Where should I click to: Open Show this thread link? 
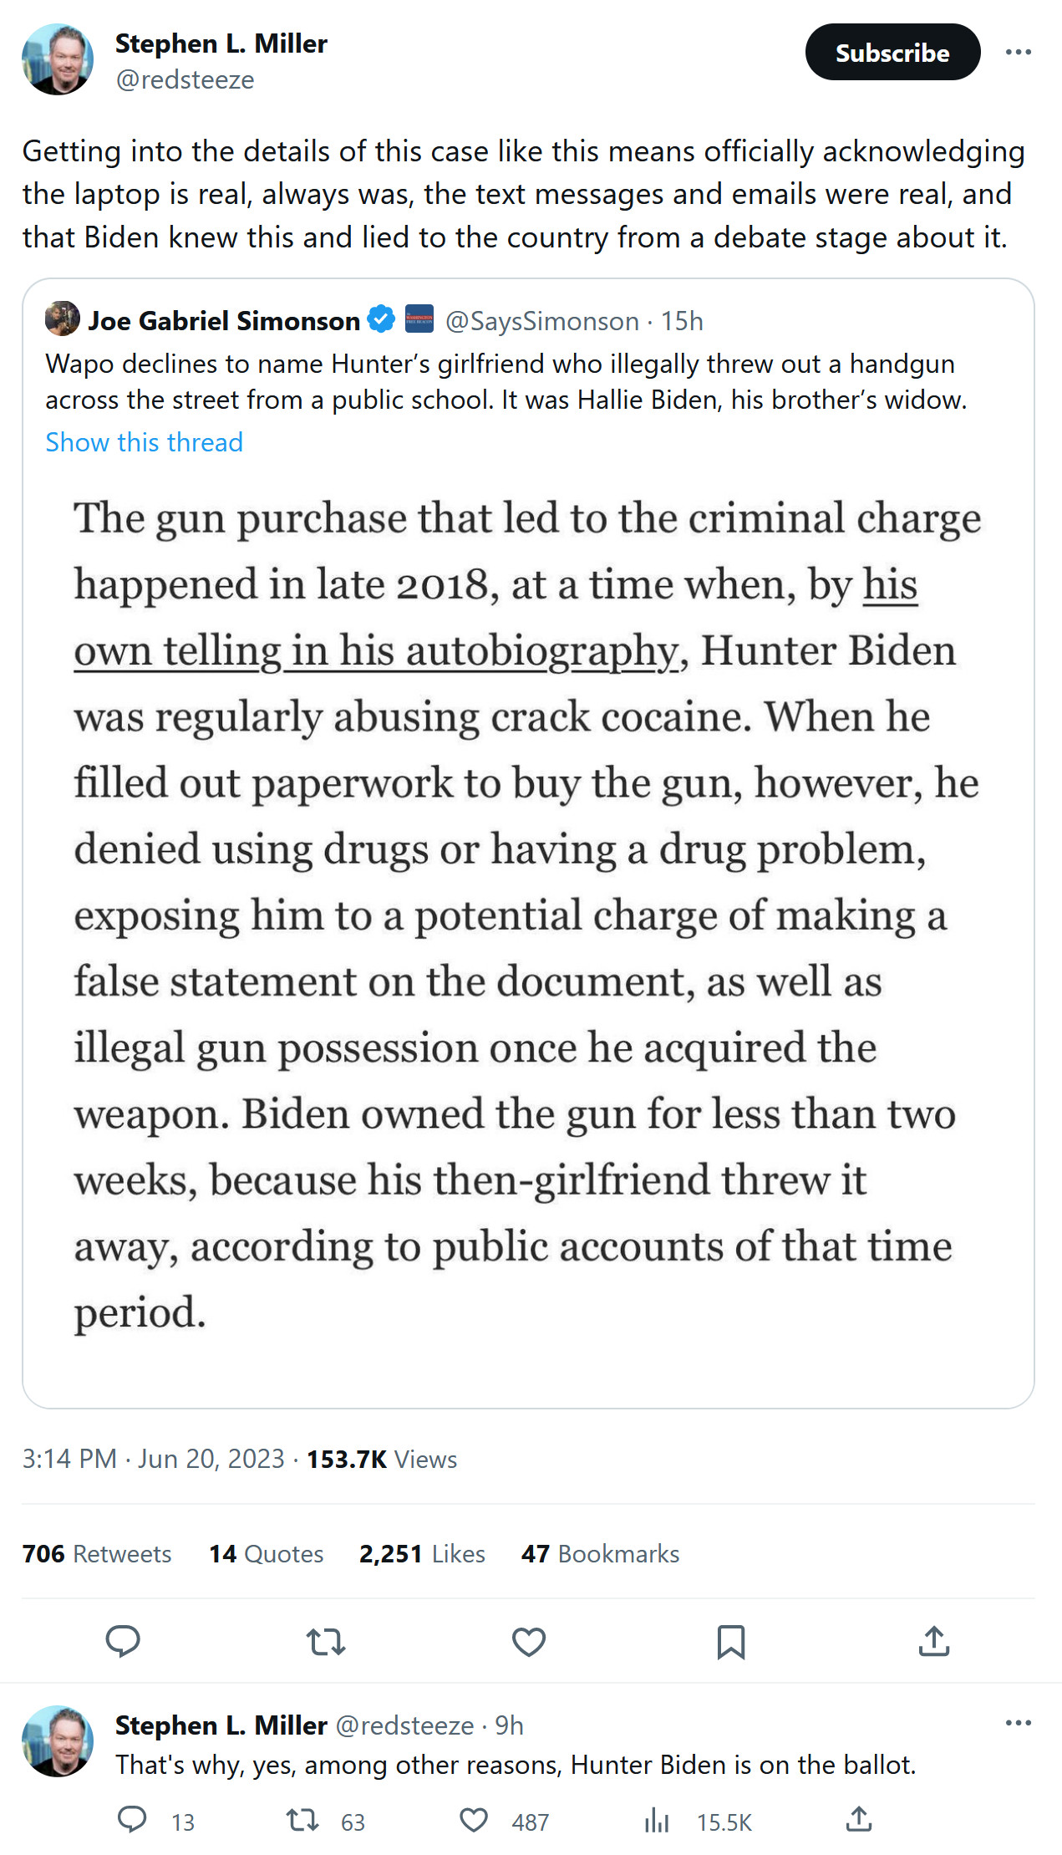(x=144, y=442)
